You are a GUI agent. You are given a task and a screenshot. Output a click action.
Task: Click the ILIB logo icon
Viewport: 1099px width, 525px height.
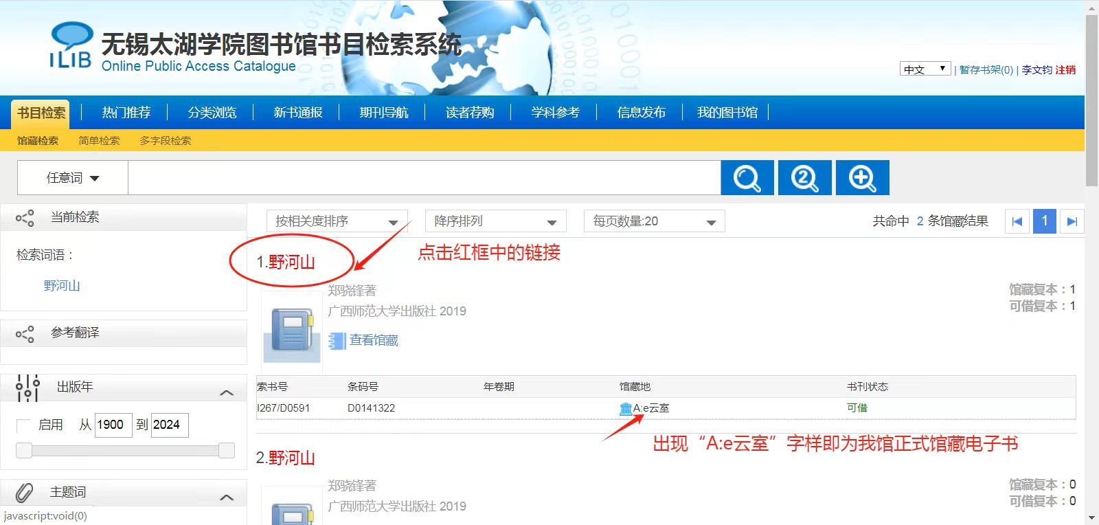(71, 45)
